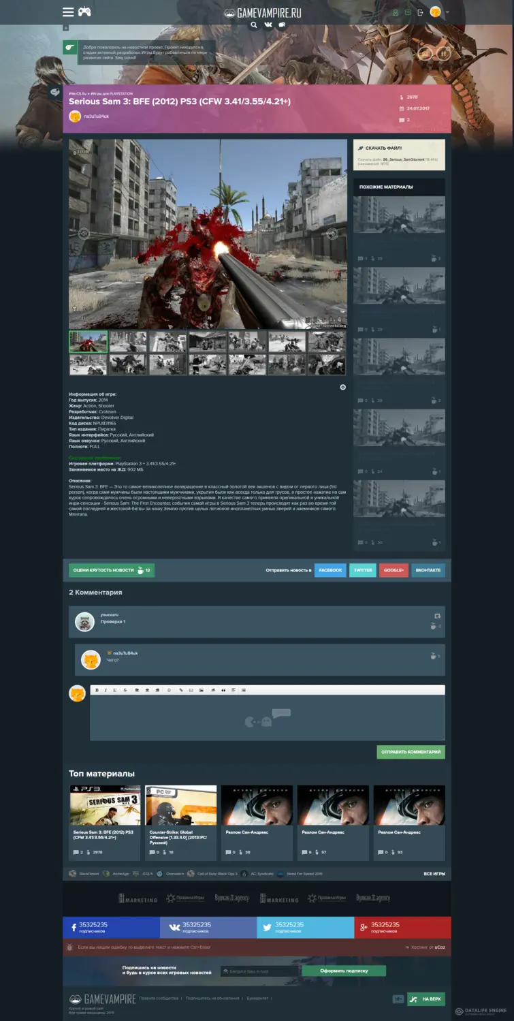Select the first highlighted gallery thumbnail
The height and width of the screenshot is (1021, 514).
(89, 341)
